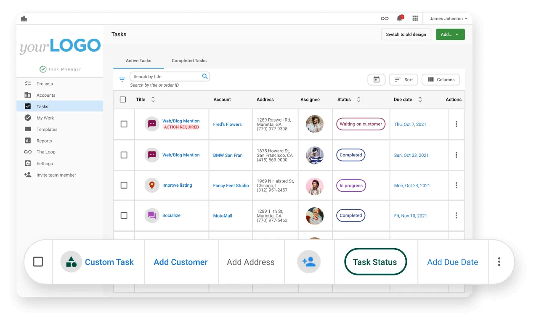536x323 pixels.
Task: Click the Switch to old design button
Action: [406, 34]
